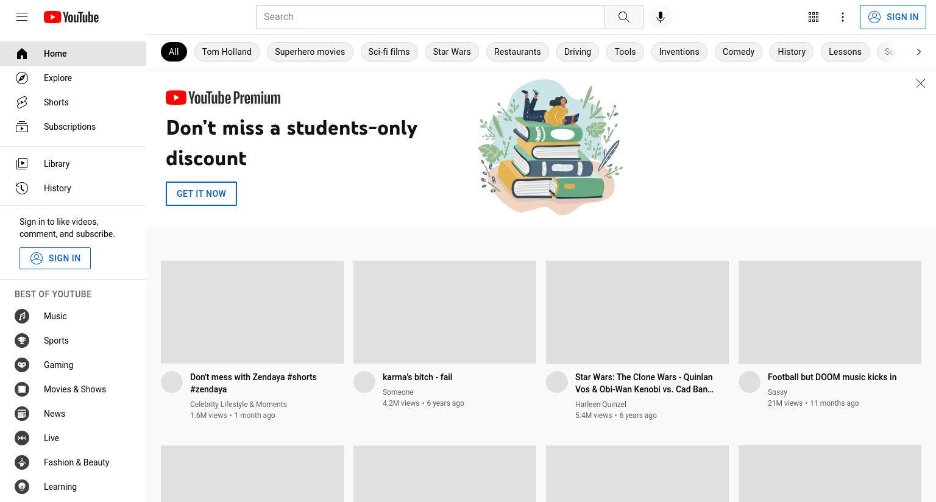Open Football but DOOM music video title
This screenshot has height=502, width=936.
[x=832, y=377]
